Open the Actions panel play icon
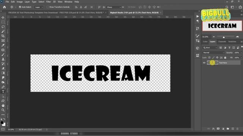This screenshot has width=243, height=136. 197,16
